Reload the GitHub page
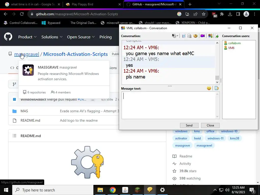This screenshot has height=195, width=260. coord(22,14)
